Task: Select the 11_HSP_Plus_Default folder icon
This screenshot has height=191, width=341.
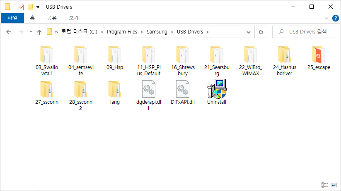Action: [x=149, y=55]
